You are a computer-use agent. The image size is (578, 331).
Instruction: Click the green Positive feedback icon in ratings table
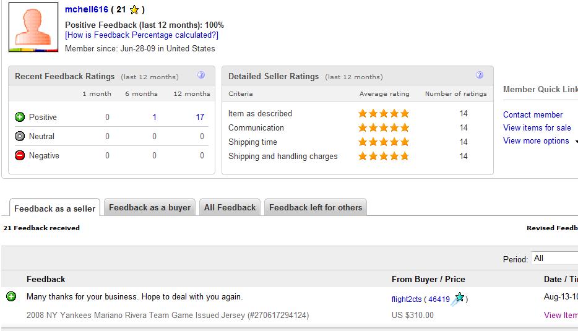tap(20, 117)
